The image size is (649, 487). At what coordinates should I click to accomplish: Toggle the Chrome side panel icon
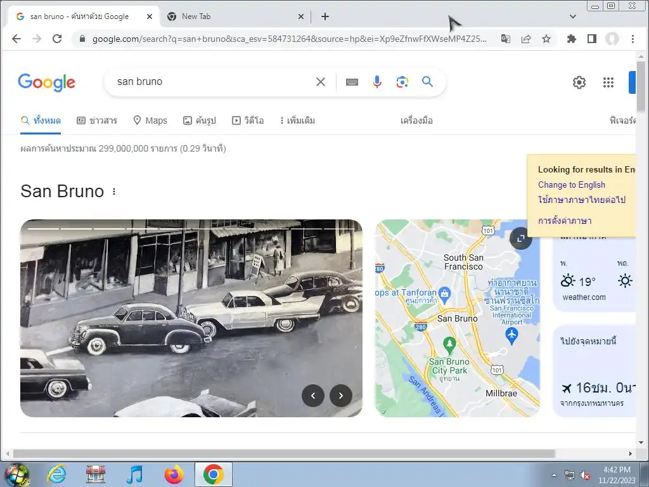592,39
